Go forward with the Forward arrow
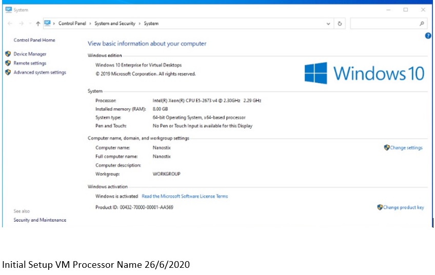Image resolution: width=435 pixels, height=275 pixels. pyautogui.click(x=21, y=24)
